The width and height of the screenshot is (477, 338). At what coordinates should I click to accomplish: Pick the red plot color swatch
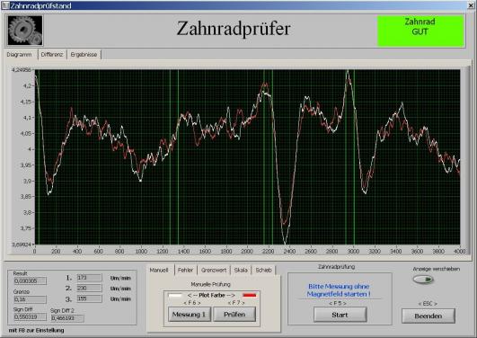[x=250, y=295]
